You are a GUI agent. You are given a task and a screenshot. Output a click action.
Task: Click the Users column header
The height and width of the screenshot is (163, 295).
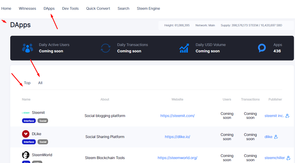click(x=227, y=99)
